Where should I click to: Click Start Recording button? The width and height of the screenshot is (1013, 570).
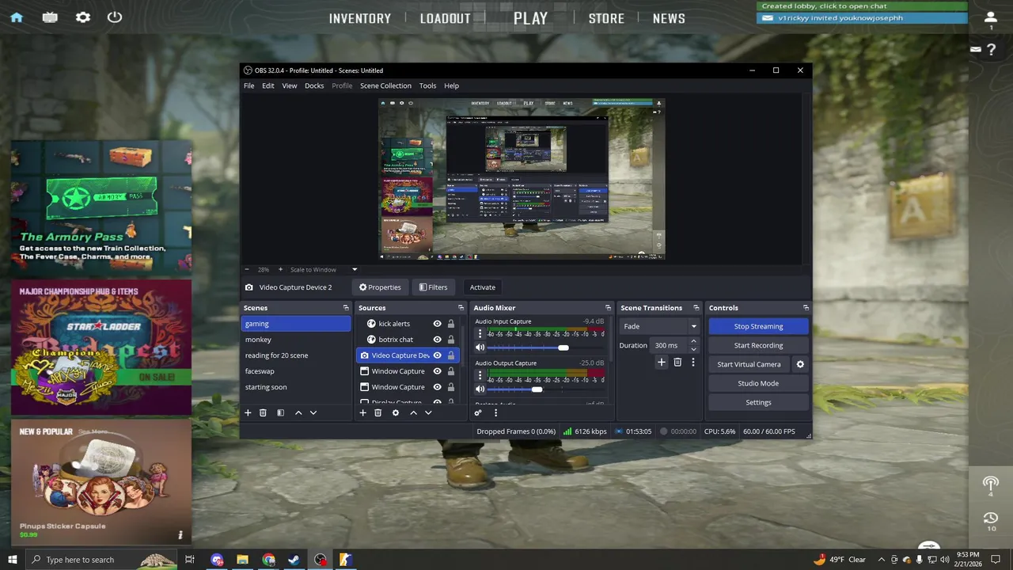(758, 345)
